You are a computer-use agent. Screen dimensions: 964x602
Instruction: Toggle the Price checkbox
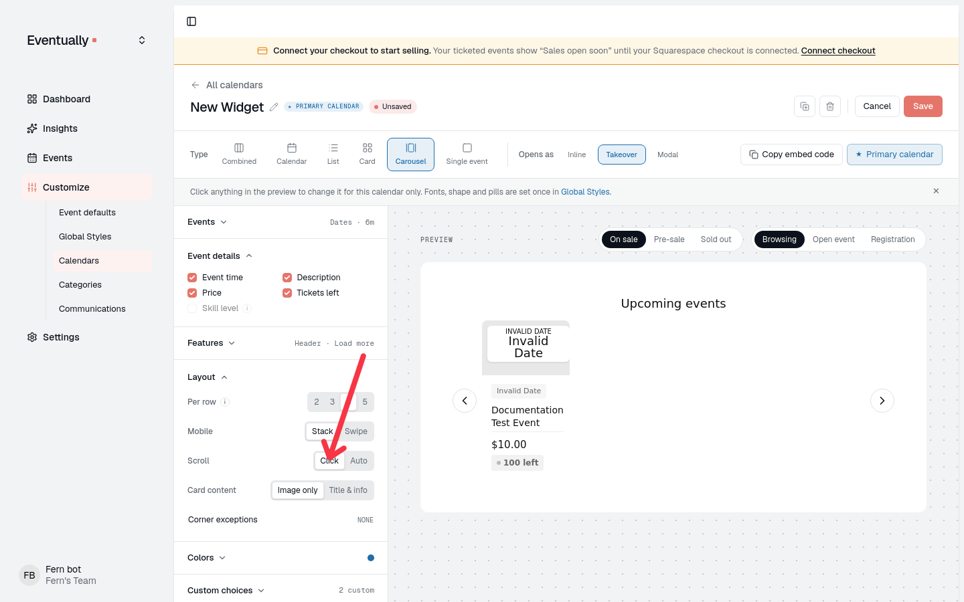(x=192, y=293)
